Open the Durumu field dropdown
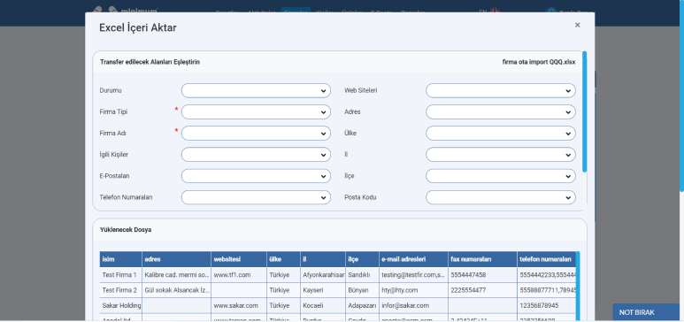The image size is (684, 322). tap(256, 91)
